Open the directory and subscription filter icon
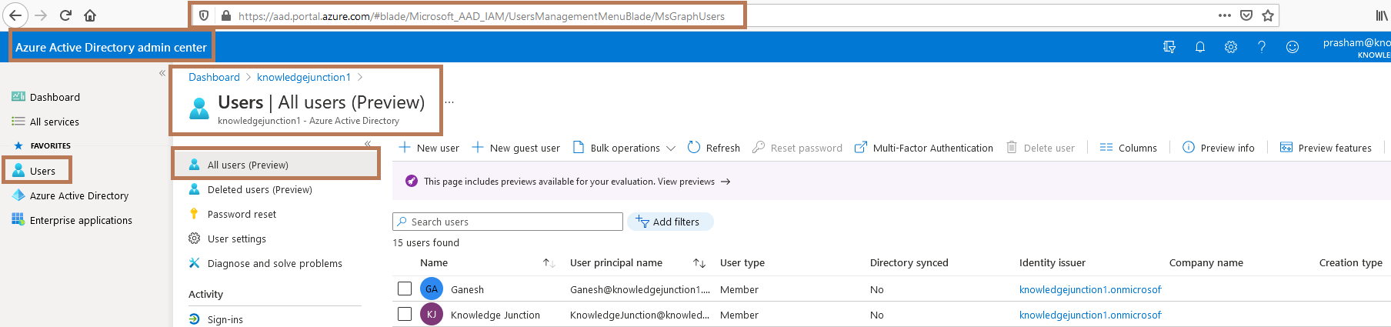Screen dimensions: 1391x327 pos(1169,47)
